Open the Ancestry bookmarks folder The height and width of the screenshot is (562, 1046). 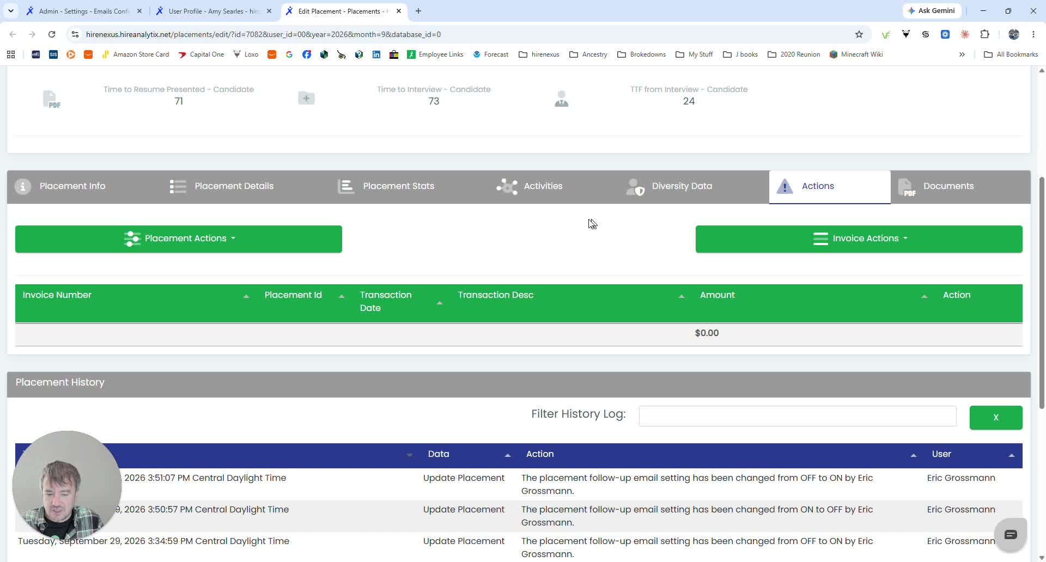tap(588, 54)
